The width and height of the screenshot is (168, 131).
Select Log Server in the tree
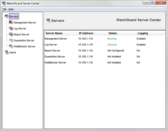click(x=20, y=28)
